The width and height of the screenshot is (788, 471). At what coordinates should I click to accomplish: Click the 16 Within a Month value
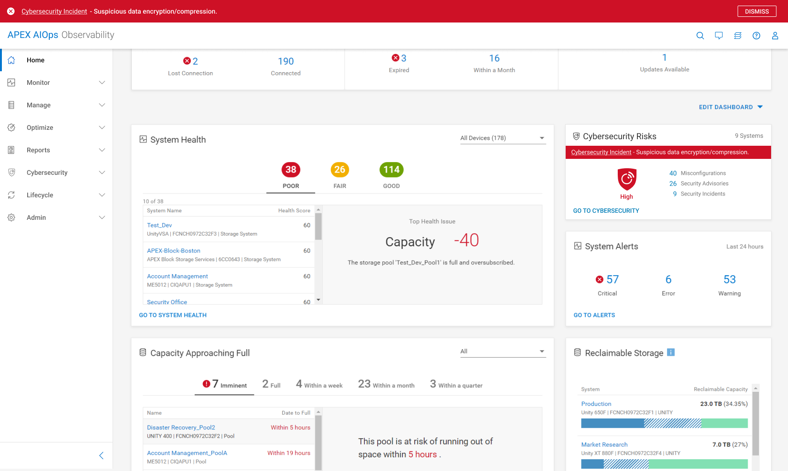pyautogui.click(x=494, y=59)
